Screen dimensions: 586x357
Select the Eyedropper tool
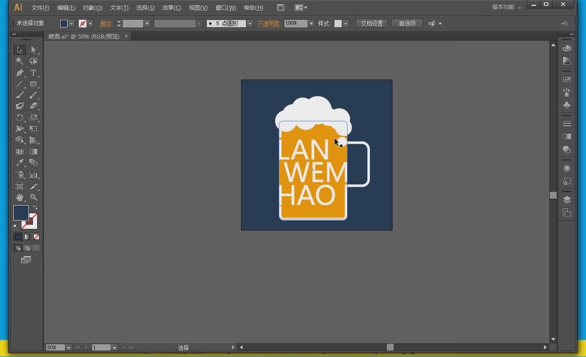tap(20, 162)
